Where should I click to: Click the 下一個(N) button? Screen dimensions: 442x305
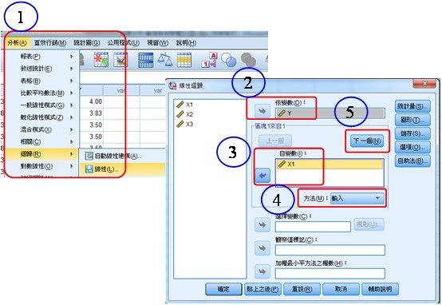point(367,141)
